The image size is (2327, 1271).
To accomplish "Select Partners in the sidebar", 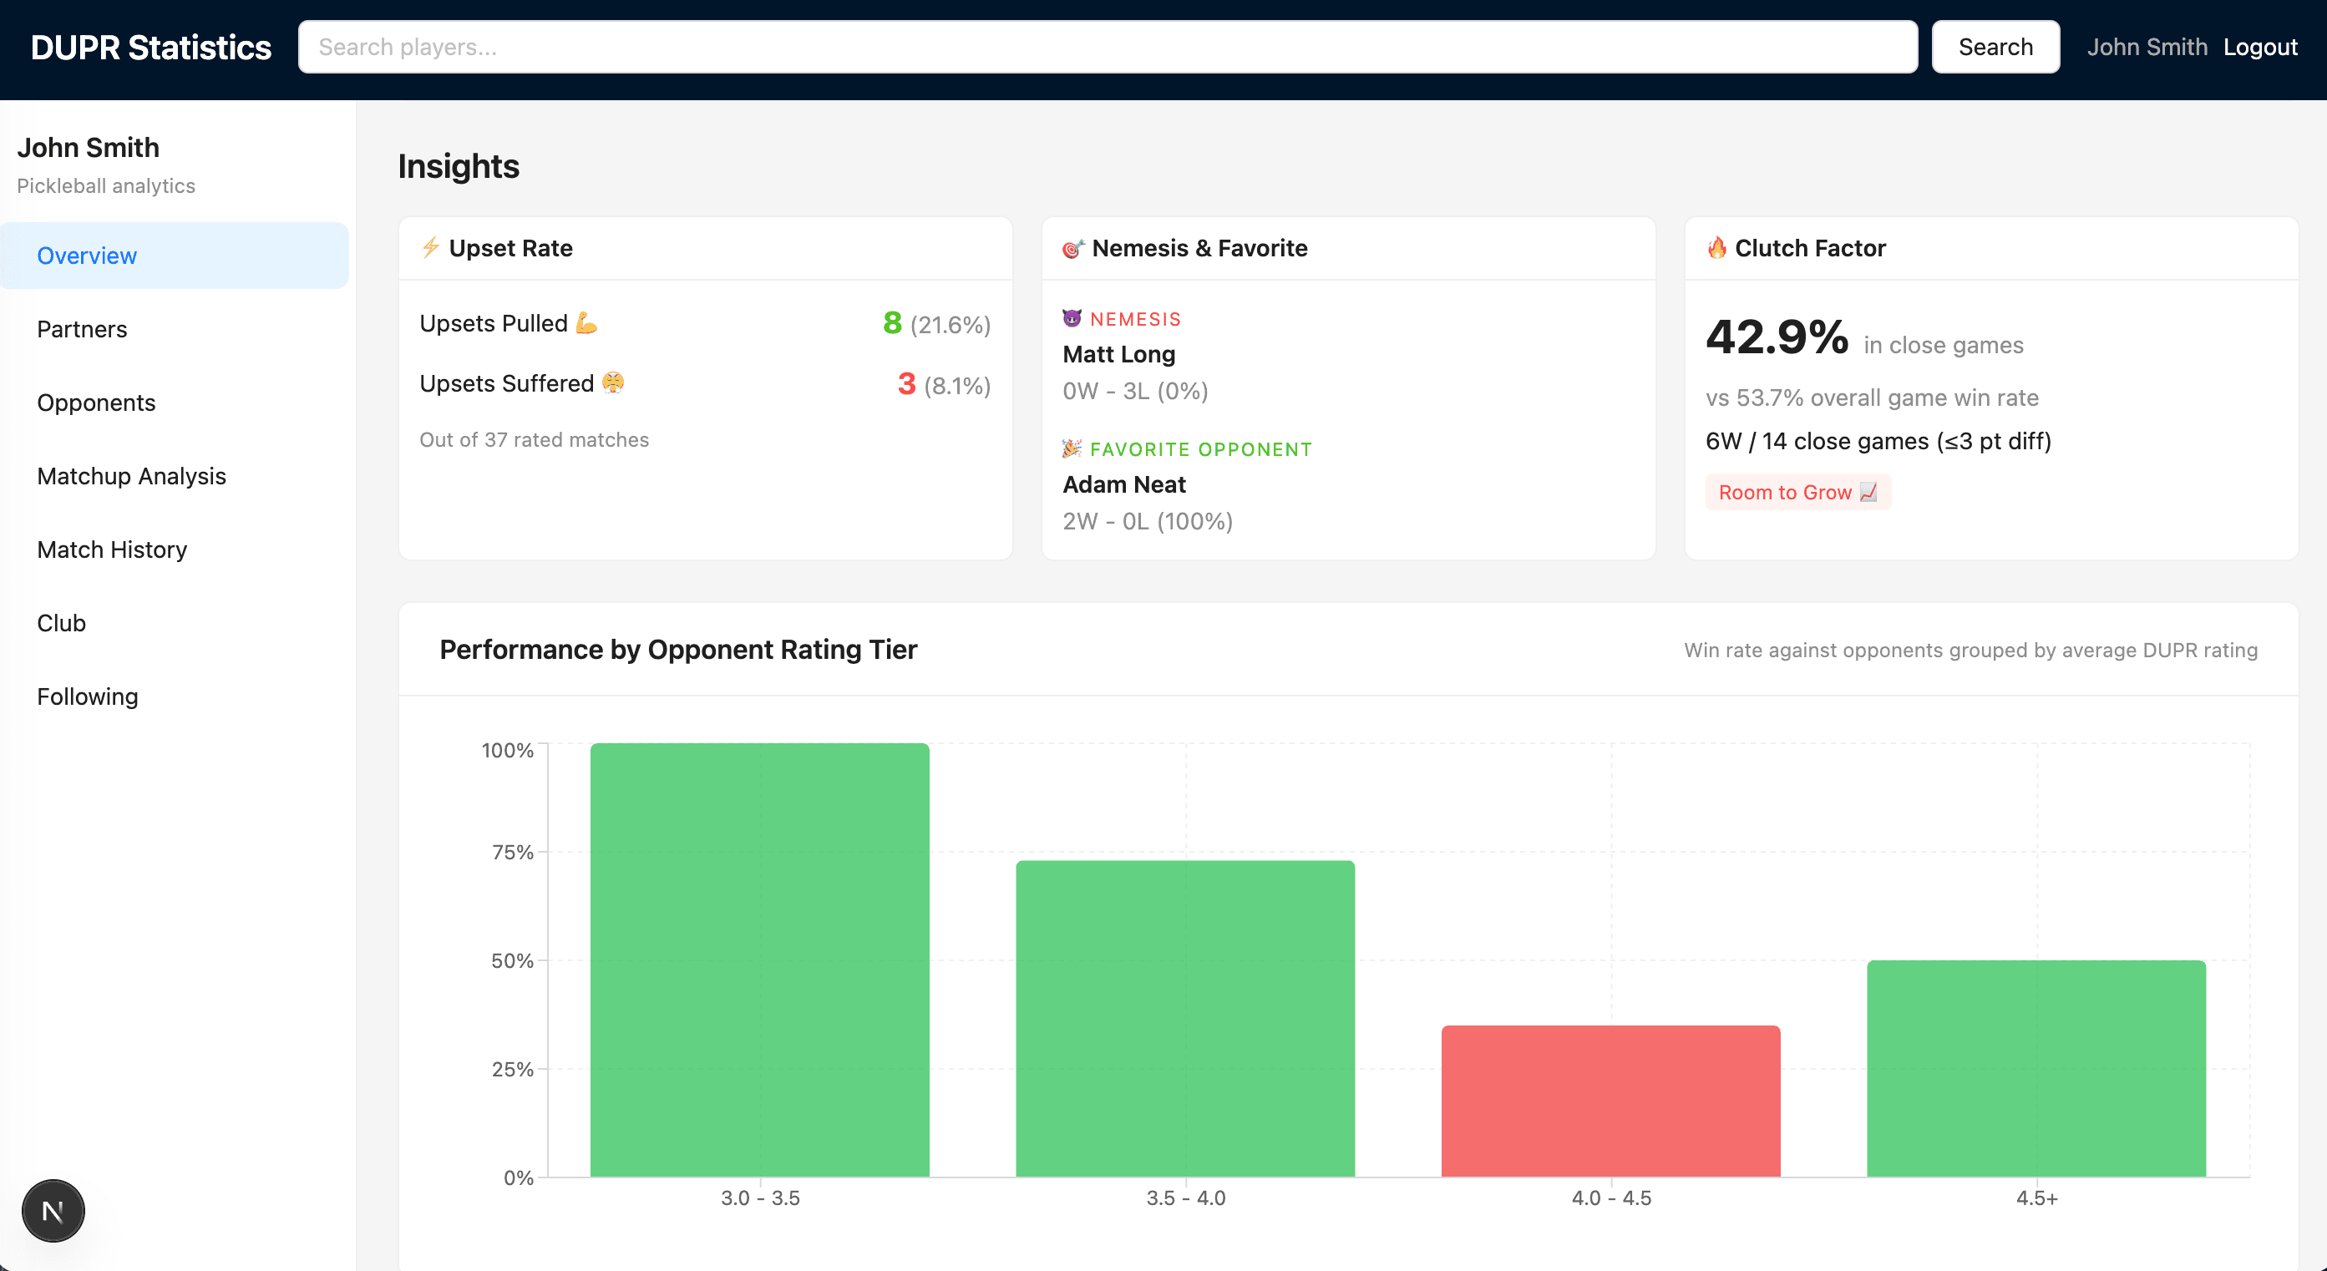I will coord(82,329).
